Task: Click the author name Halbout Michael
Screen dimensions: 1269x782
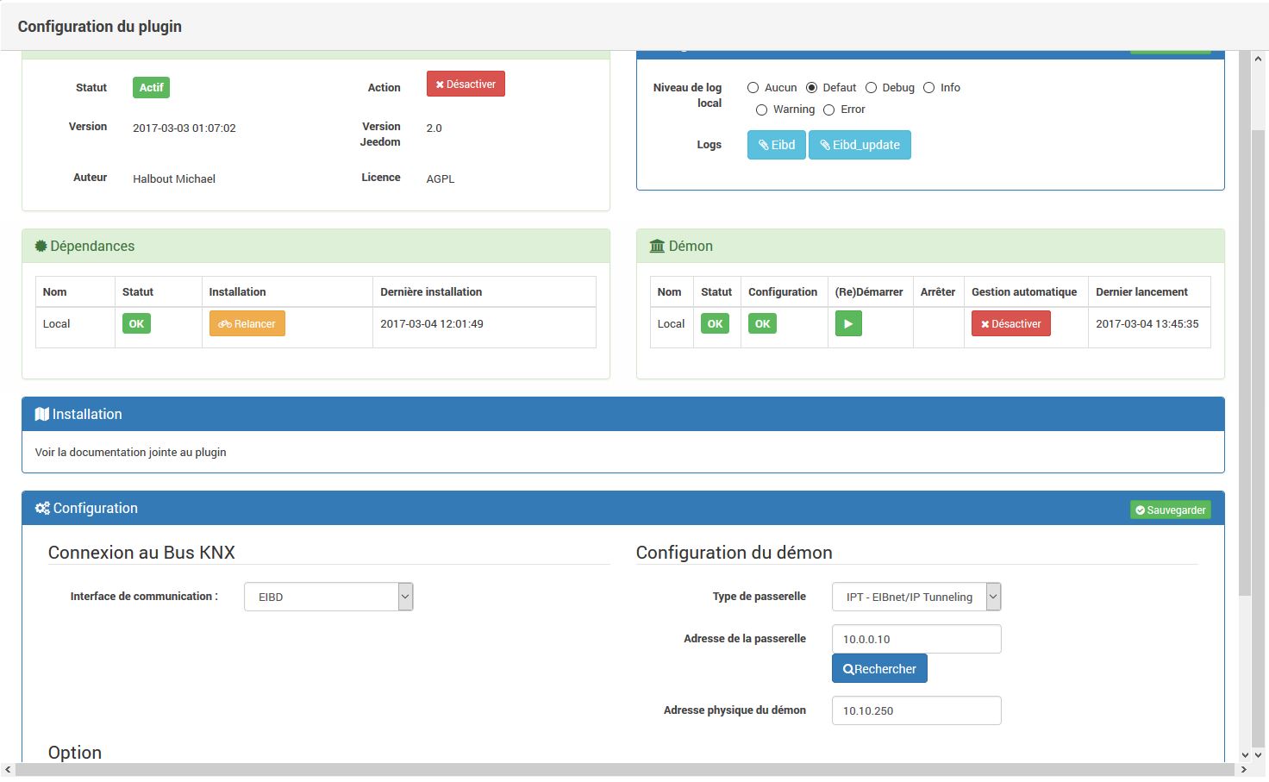Action: pos(174,179)
